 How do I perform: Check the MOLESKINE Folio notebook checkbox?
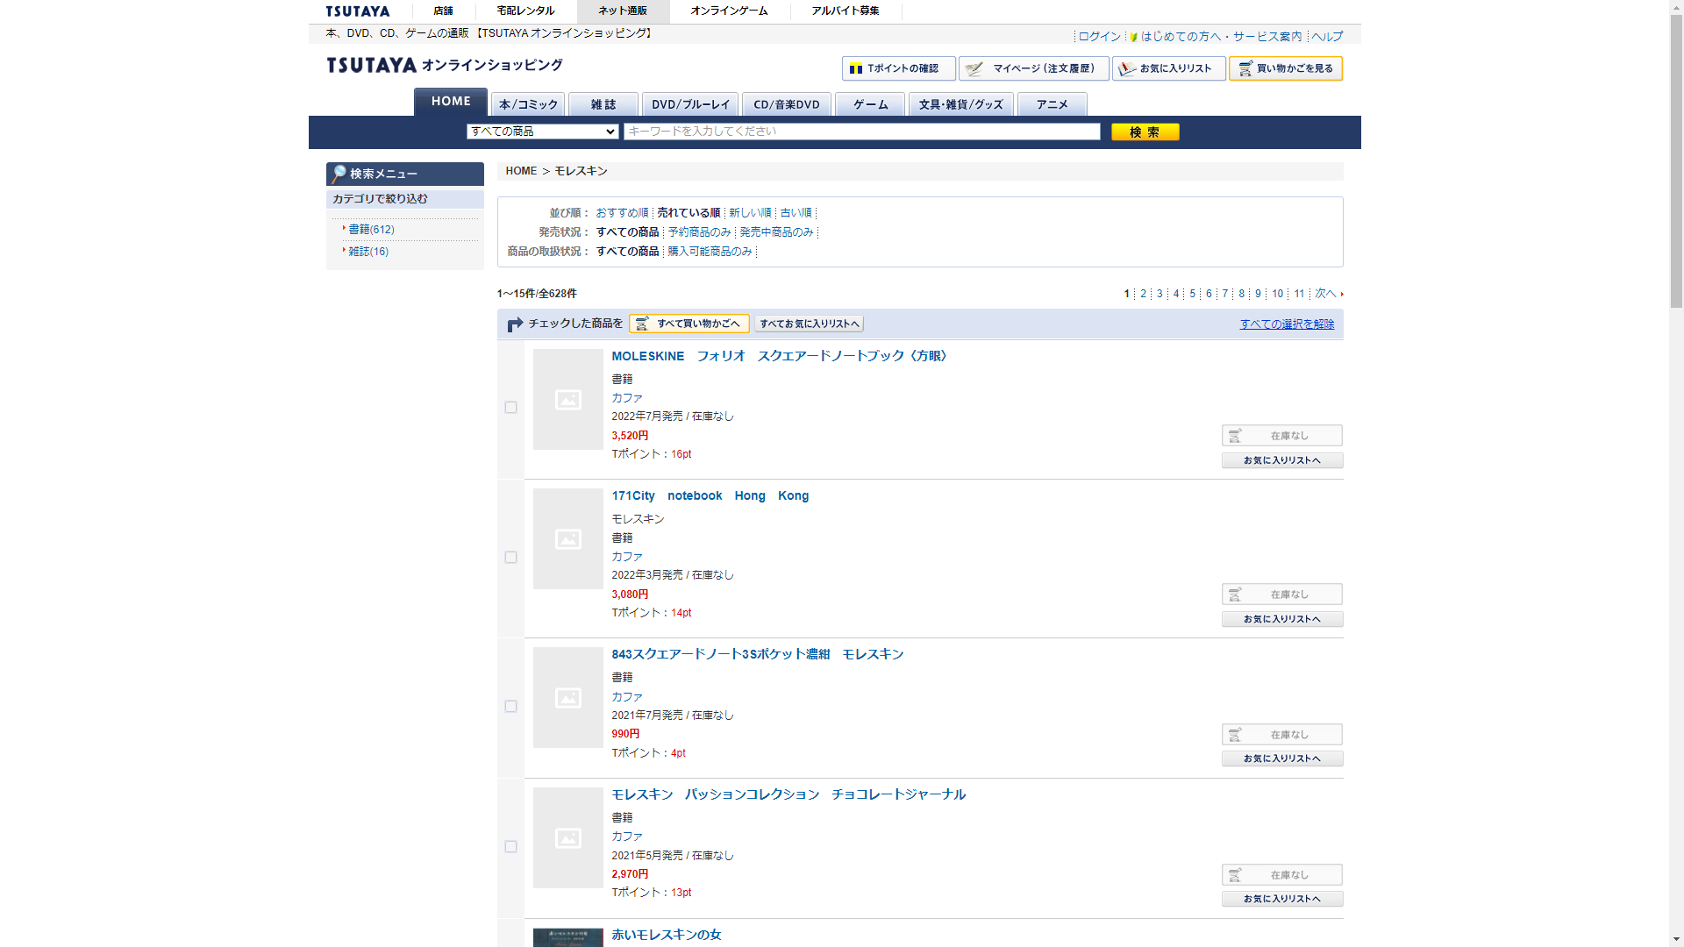[x=510, y=408]
